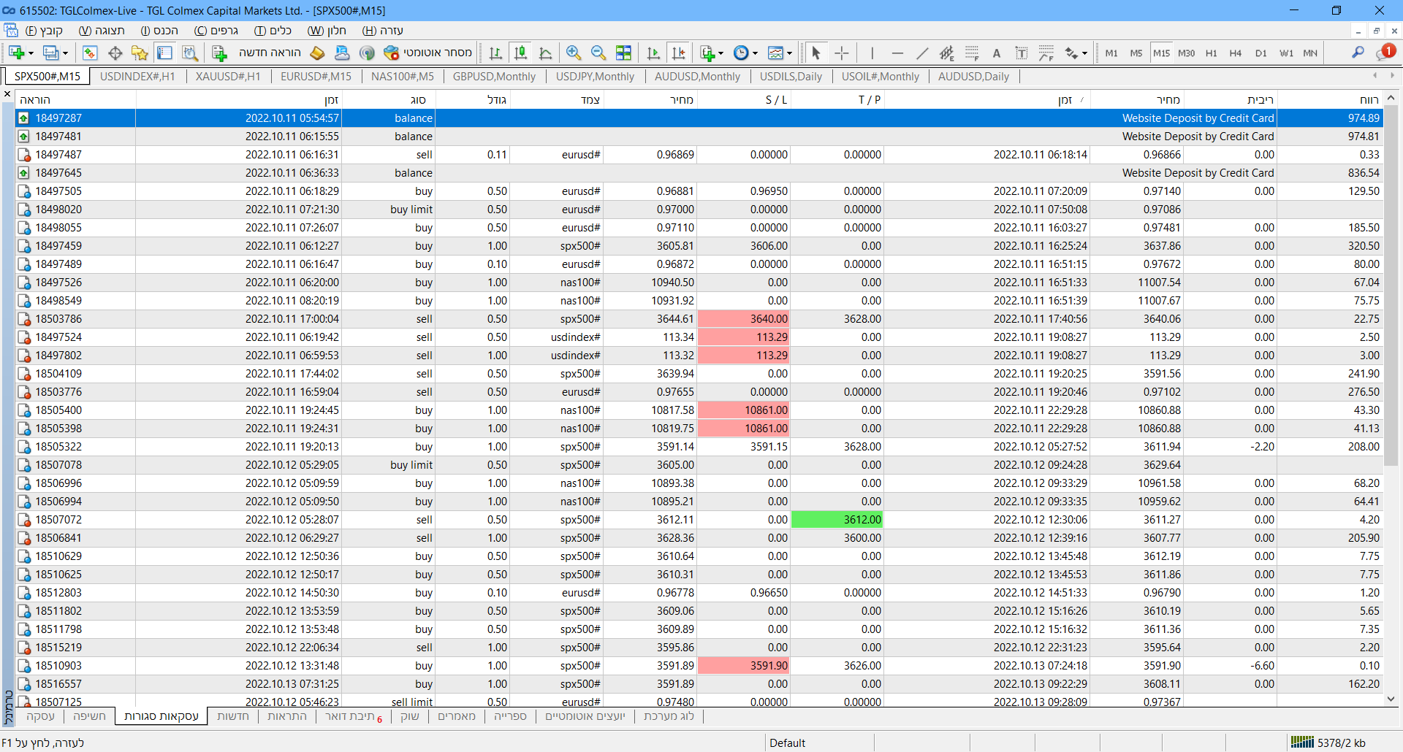The image size is (1403, 752).
Task: Open the תצוגה (View) menu
Action: [x=102, y=31]
